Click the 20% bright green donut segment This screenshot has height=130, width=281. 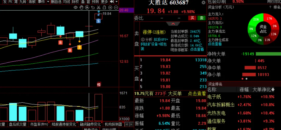point(256,19)
